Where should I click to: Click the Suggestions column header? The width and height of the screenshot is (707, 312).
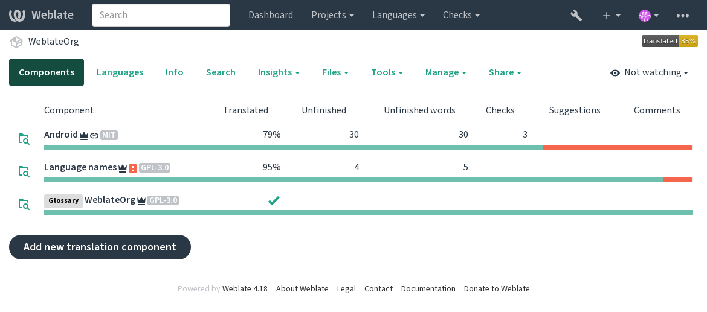point(575,110)
